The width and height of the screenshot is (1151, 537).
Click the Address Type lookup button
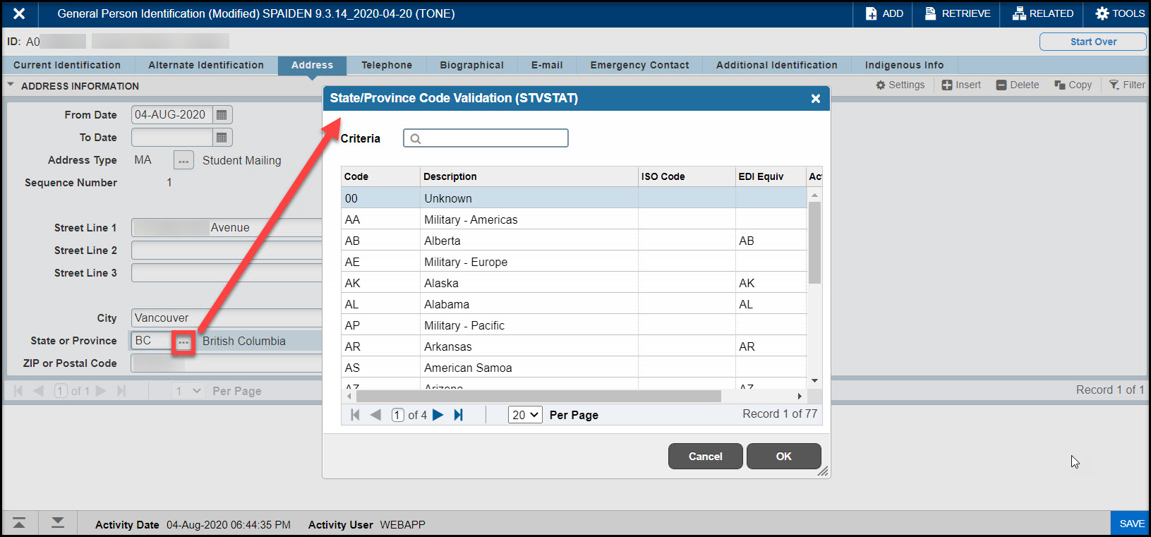pos(183,161)
